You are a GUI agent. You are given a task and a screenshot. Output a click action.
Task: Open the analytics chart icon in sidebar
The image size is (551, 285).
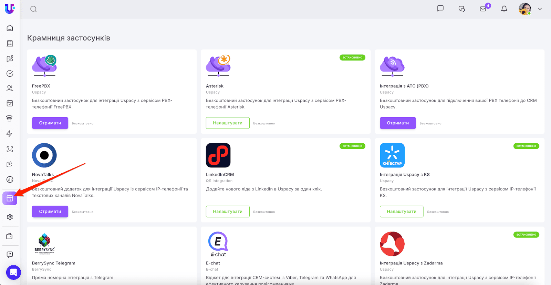(10, 179)
